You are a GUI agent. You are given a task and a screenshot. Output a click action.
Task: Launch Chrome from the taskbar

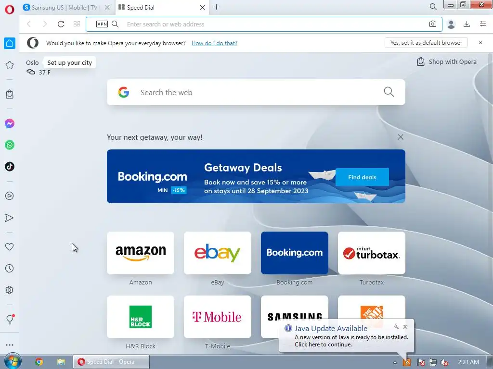(x=39, y=362)
